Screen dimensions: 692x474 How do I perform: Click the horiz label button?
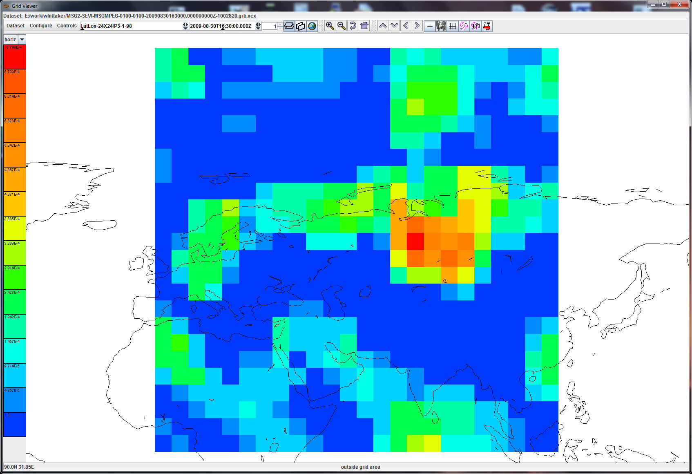[10, 40]
